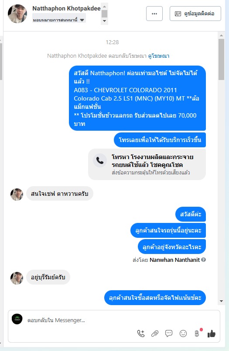229x351 pixels.
Task: Open the three-dots more options button
Action: pyautogui.click(x=154, y=14)
